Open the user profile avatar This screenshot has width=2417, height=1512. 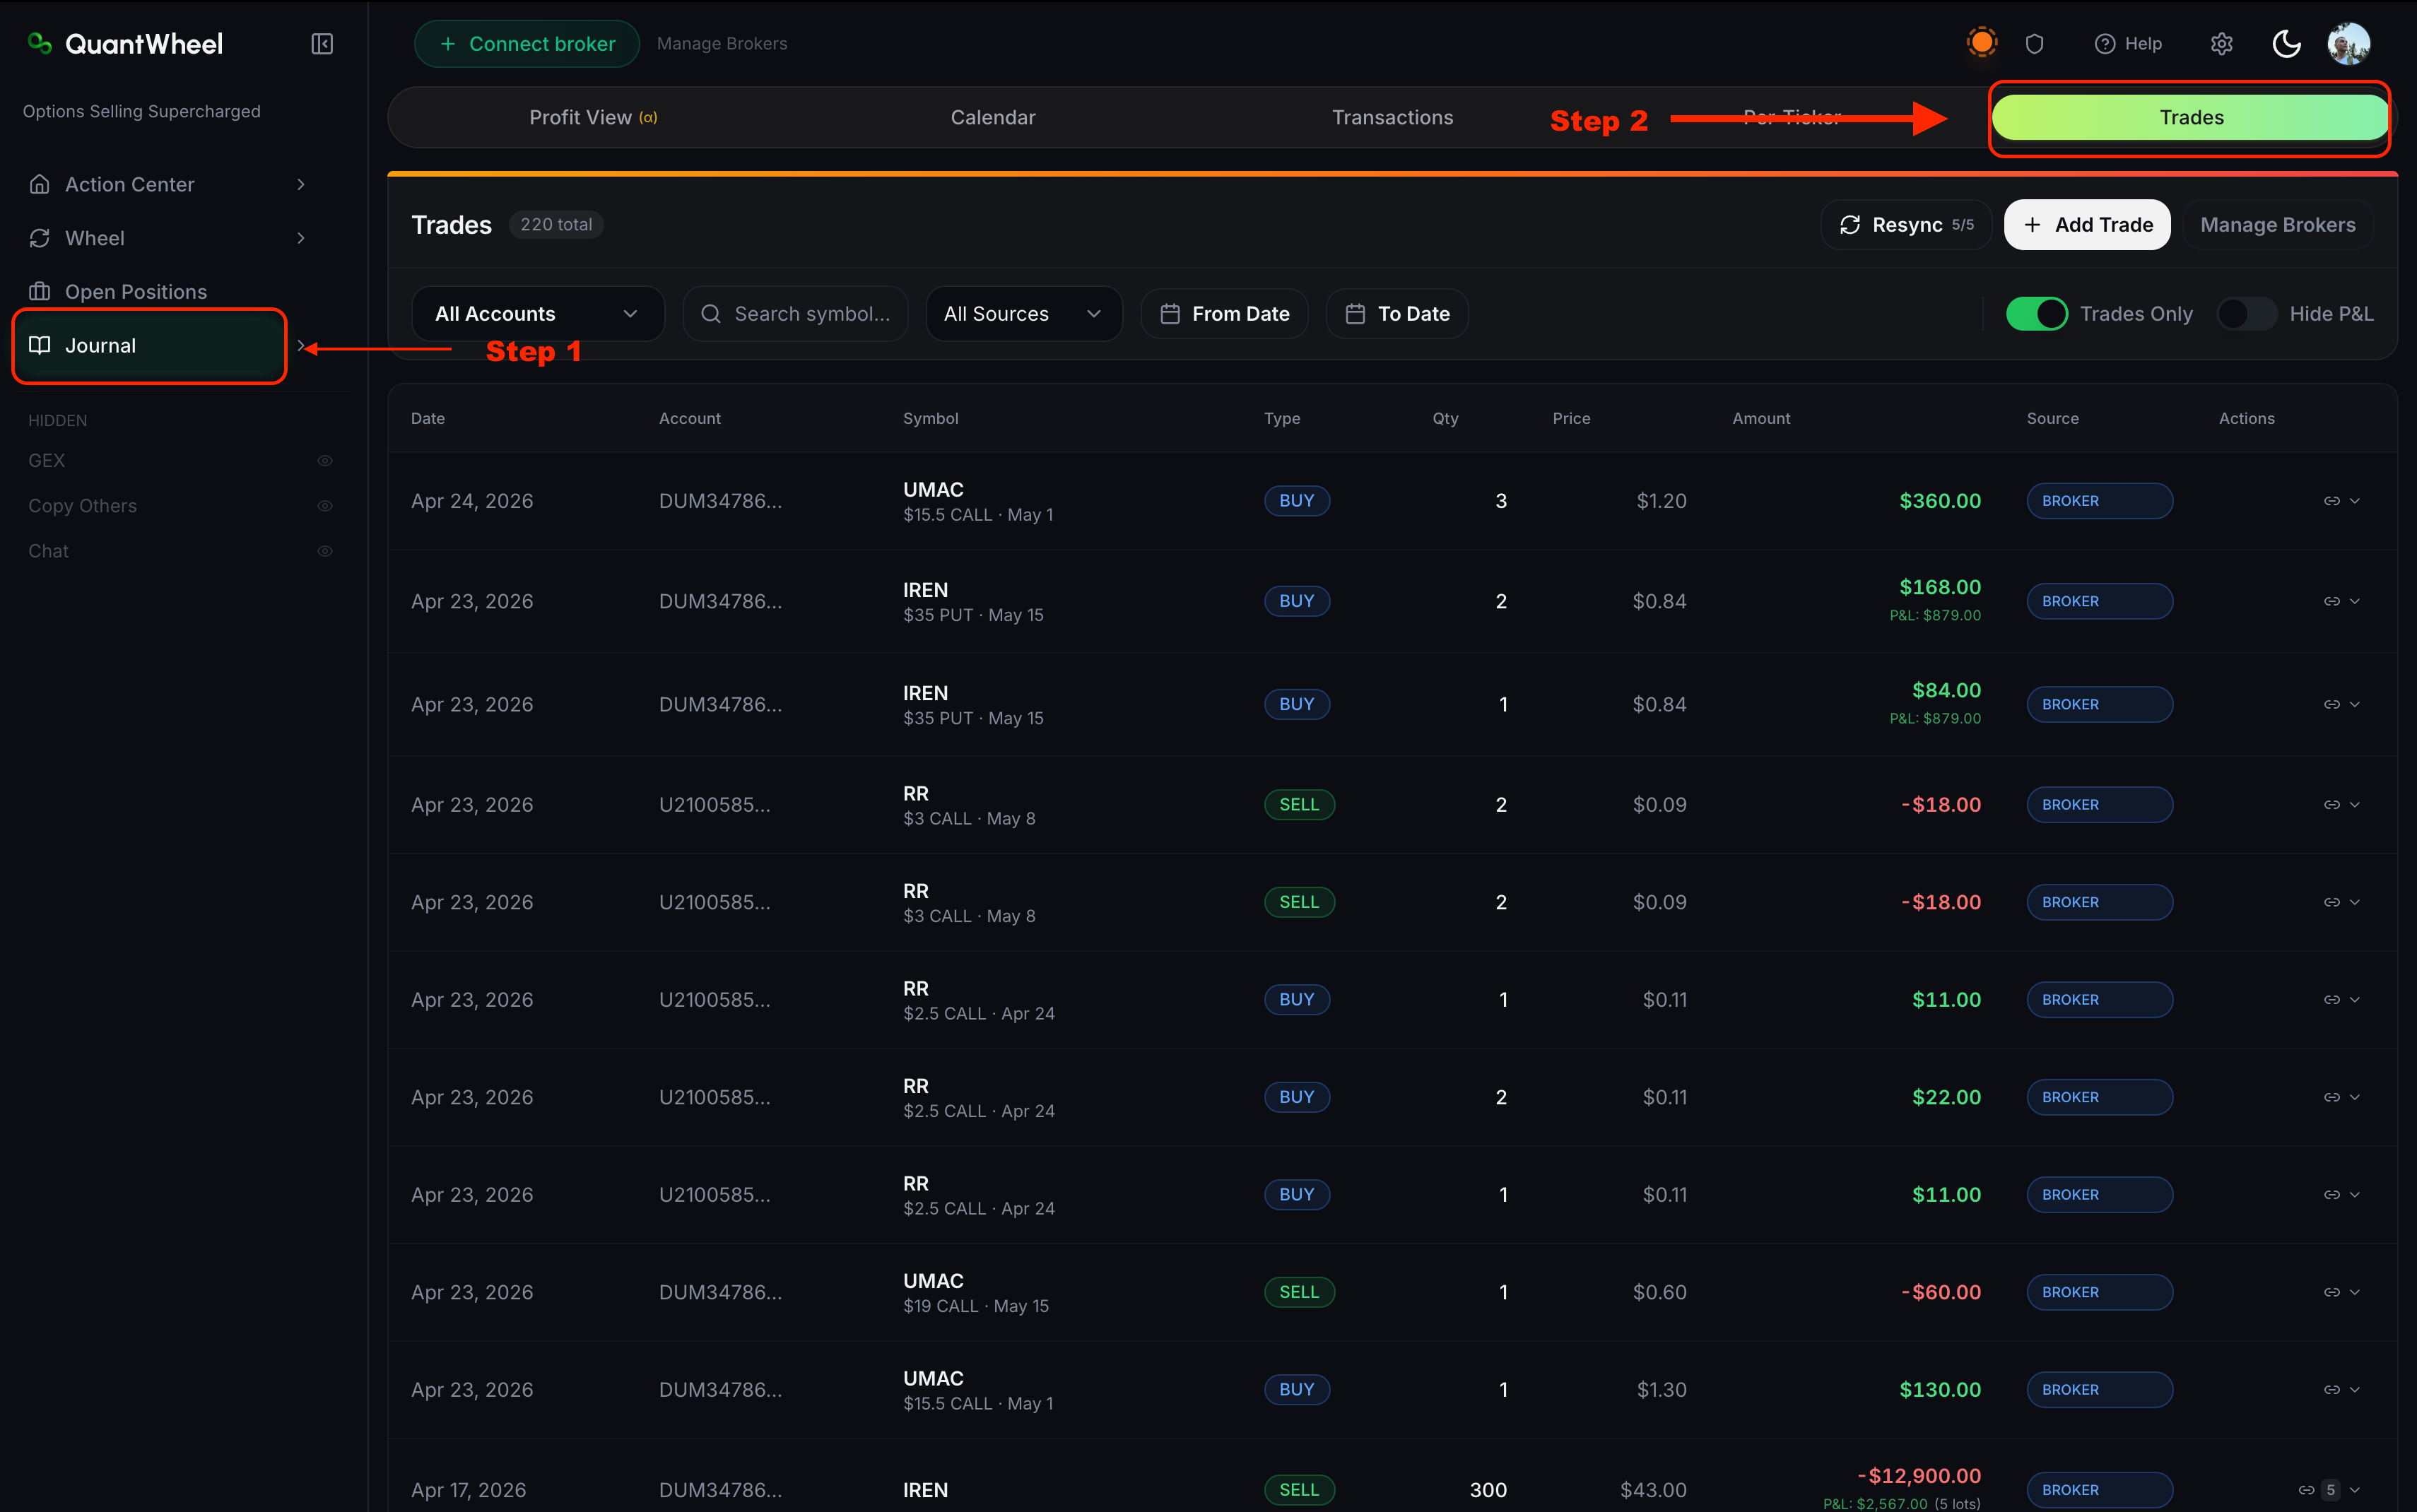point(2349,44)
